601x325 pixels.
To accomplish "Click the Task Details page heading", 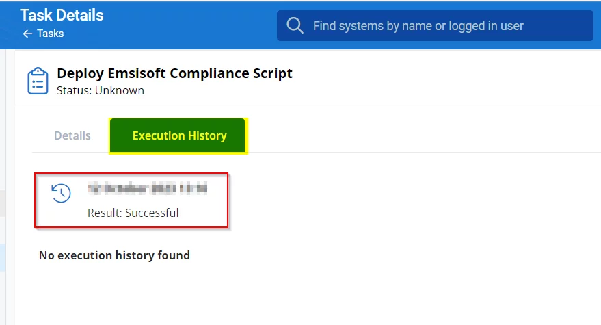I will (x=62, y=15).
